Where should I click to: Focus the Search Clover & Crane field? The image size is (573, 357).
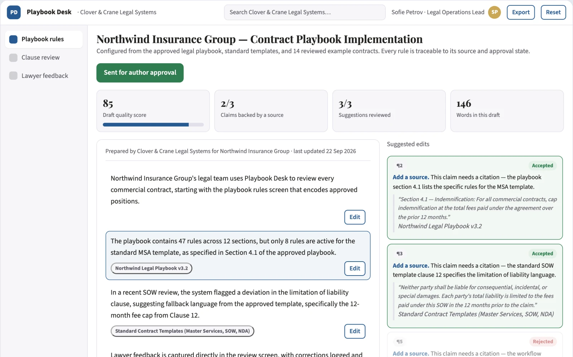305,12
